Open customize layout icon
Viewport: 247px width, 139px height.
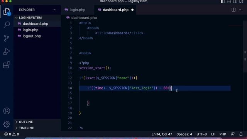(x=241, y=2)
